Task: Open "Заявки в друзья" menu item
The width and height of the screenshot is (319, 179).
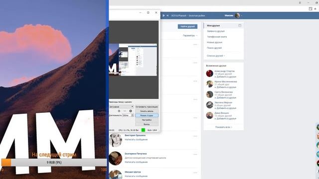Action: click(x=216, y=31)
